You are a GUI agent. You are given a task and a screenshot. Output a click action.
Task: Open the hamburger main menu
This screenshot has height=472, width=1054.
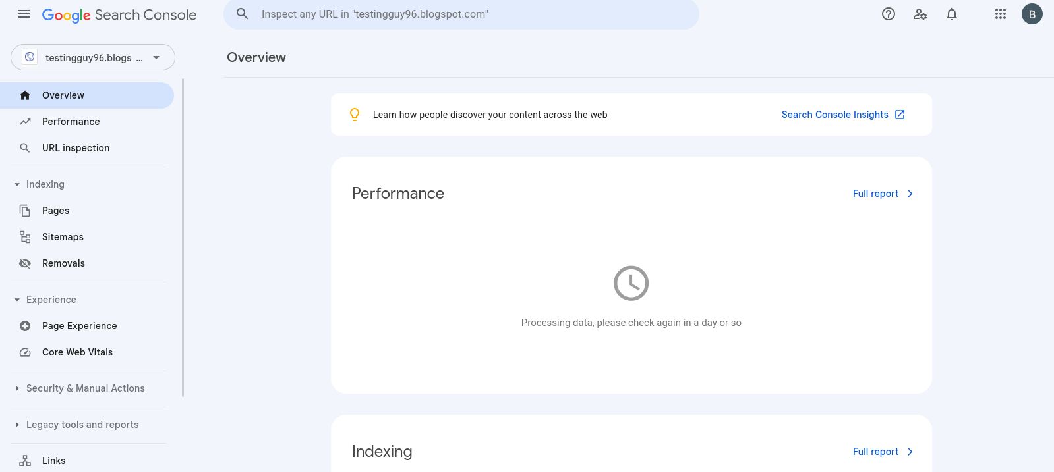24,14
